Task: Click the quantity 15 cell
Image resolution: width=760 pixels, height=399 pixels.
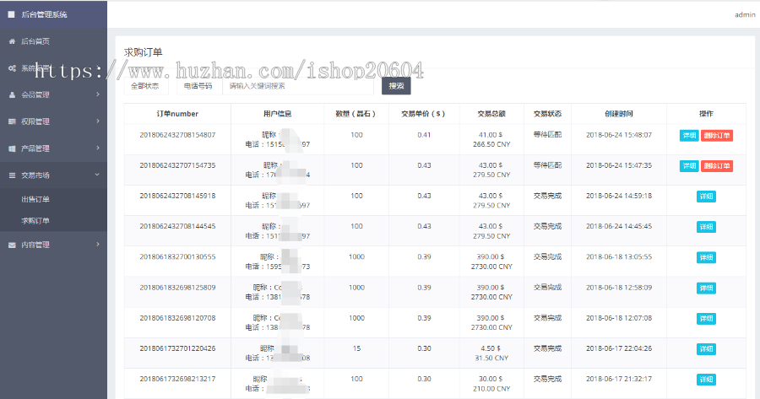Action: (x=356, y=348)
